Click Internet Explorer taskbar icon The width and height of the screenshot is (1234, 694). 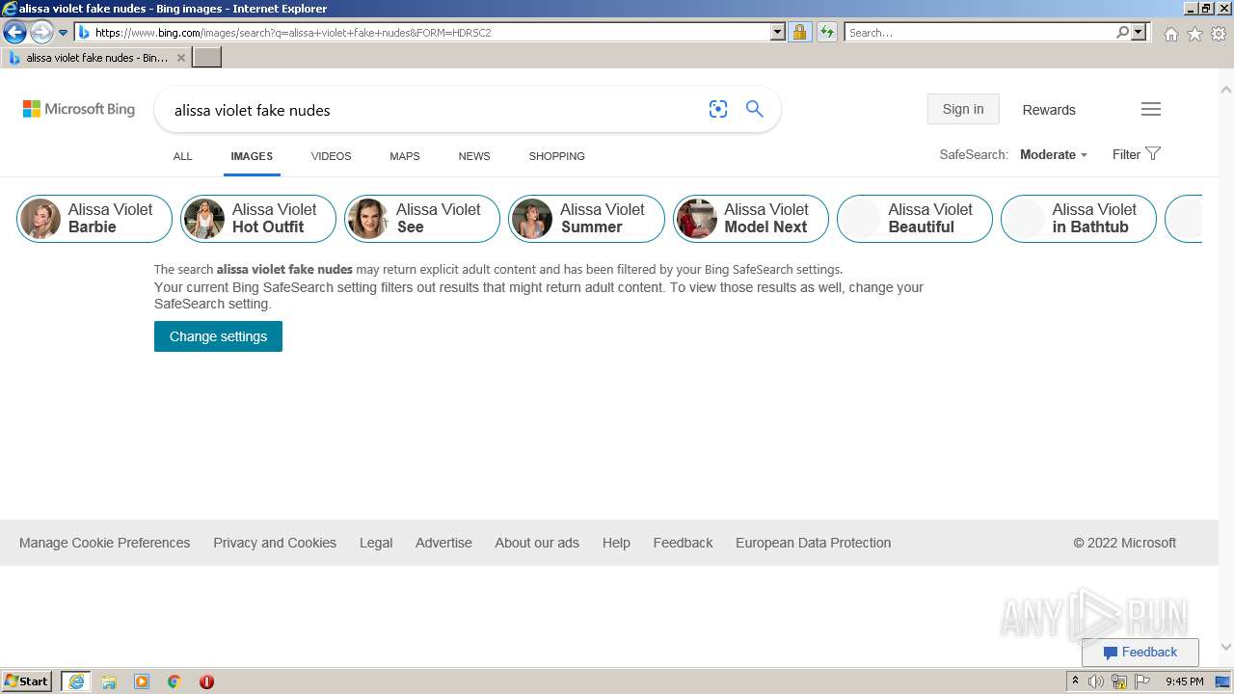click(75, 681)
